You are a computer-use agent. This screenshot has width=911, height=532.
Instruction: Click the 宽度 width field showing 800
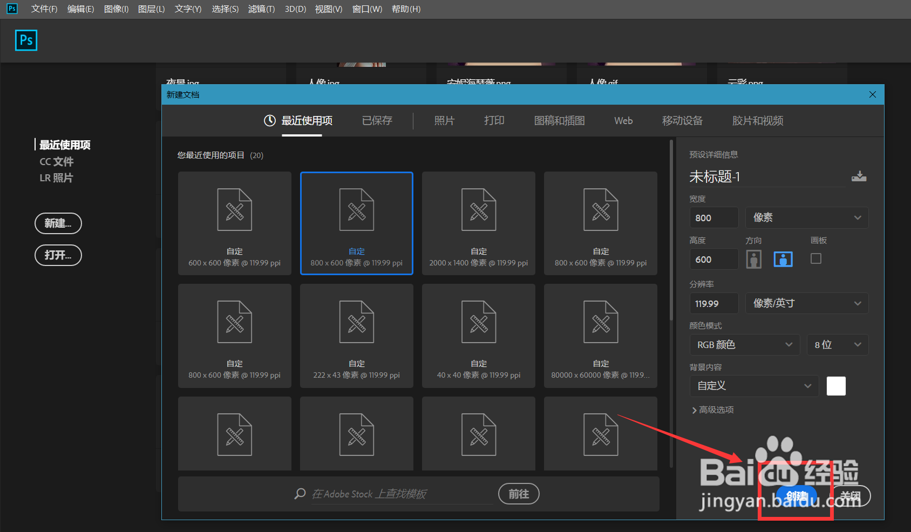714,217
